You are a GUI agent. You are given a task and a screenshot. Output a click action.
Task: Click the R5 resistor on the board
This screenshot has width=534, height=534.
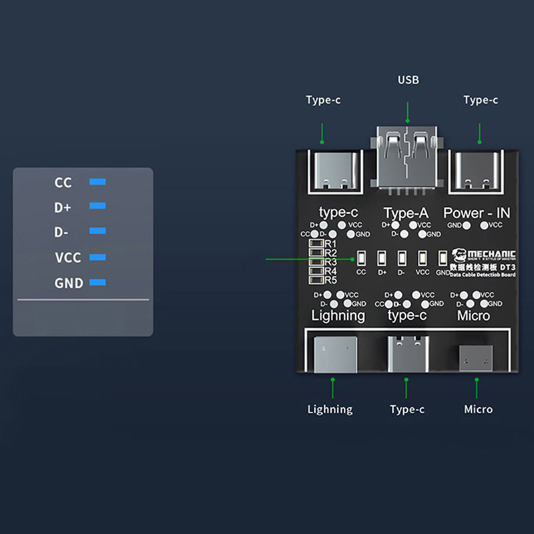tap(316, 279)
